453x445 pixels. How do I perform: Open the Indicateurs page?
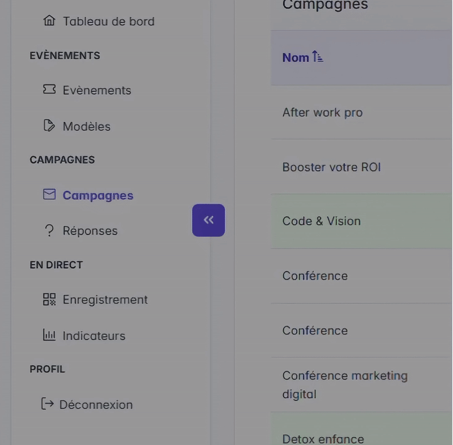click(x=94, y=336)
